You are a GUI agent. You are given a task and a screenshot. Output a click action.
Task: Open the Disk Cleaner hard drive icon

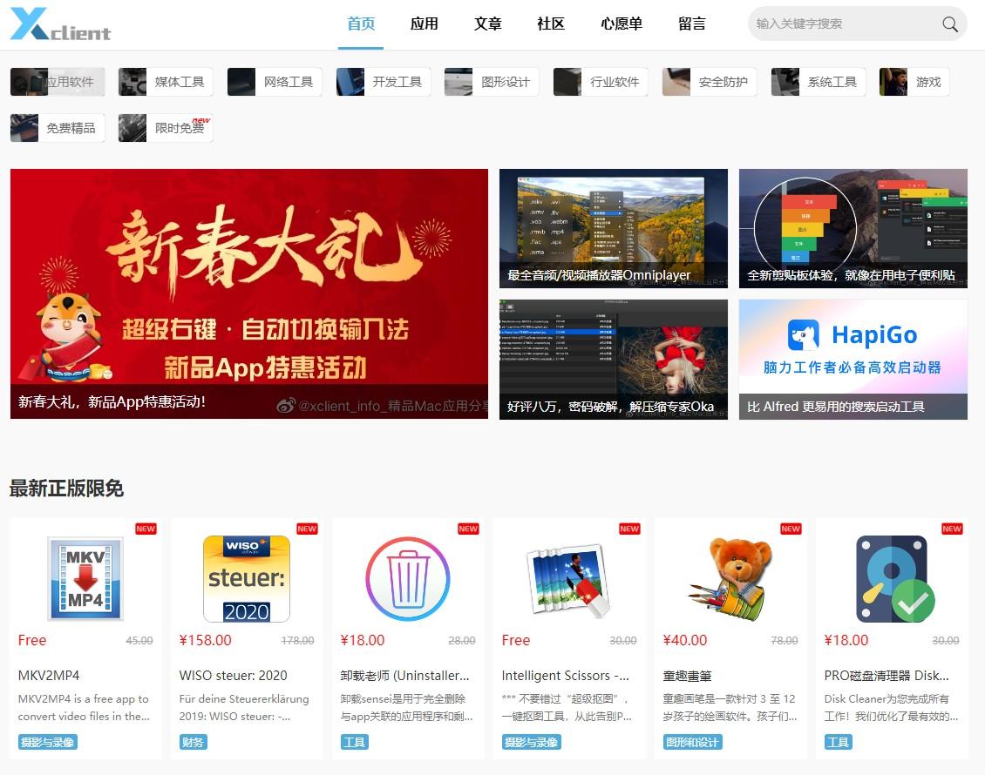891,579
